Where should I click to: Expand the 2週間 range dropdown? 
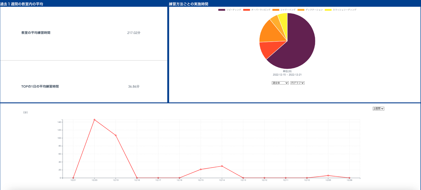click(x=378, y=108)
